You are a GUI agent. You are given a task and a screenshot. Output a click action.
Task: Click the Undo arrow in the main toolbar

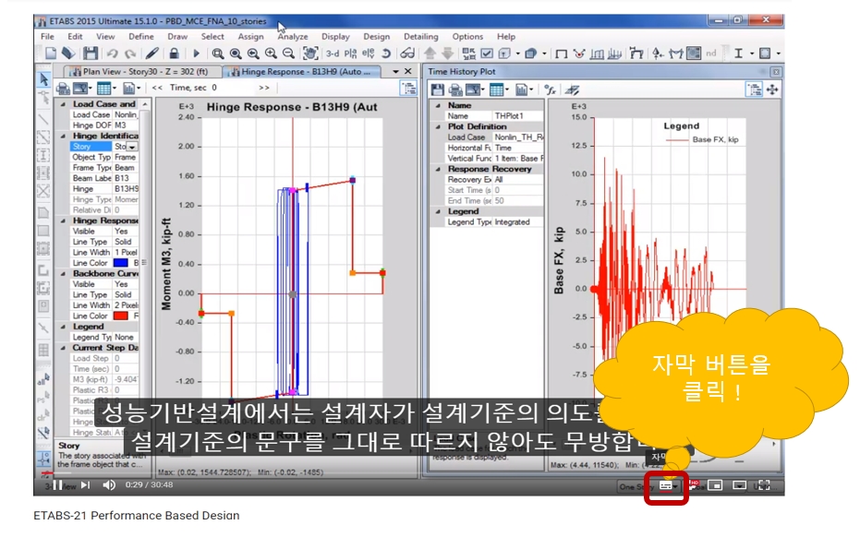point(113,54)
